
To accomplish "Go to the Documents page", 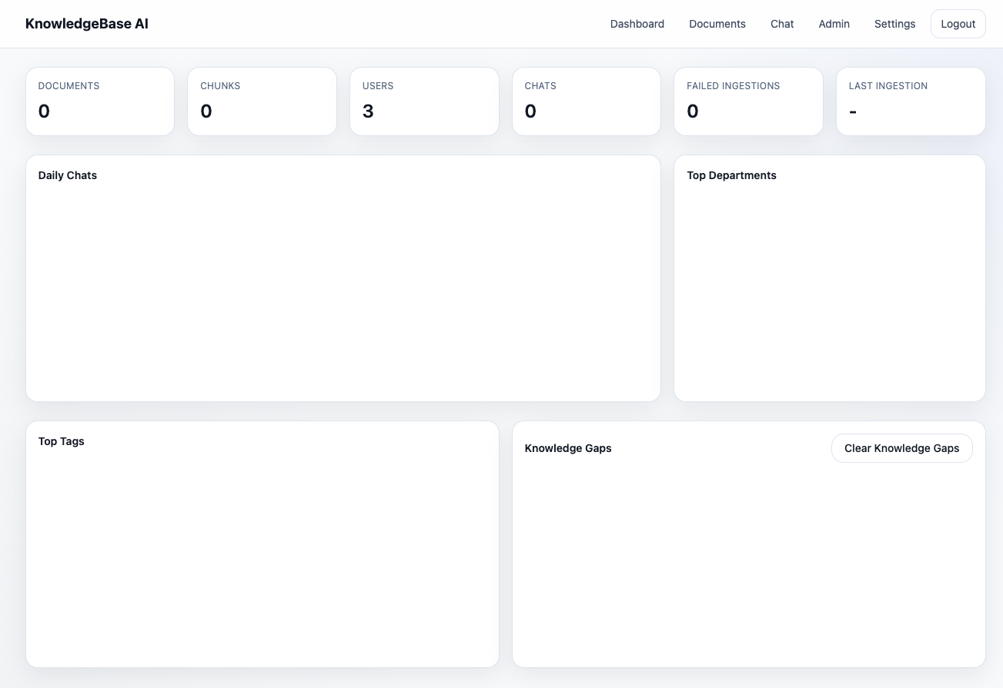I will [x=717, y=24].
